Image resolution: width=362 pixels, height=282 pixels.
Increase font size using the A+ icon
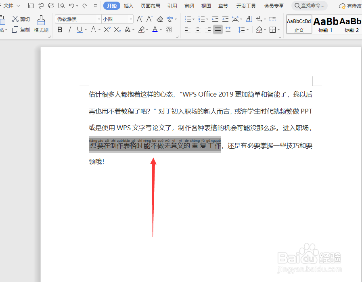pos(139,19)
